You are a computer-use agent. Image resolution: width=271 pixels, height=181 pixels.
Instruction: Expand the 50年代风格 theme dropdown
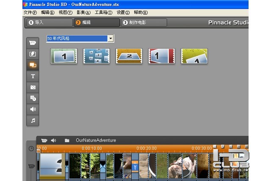tap(111, 38)
